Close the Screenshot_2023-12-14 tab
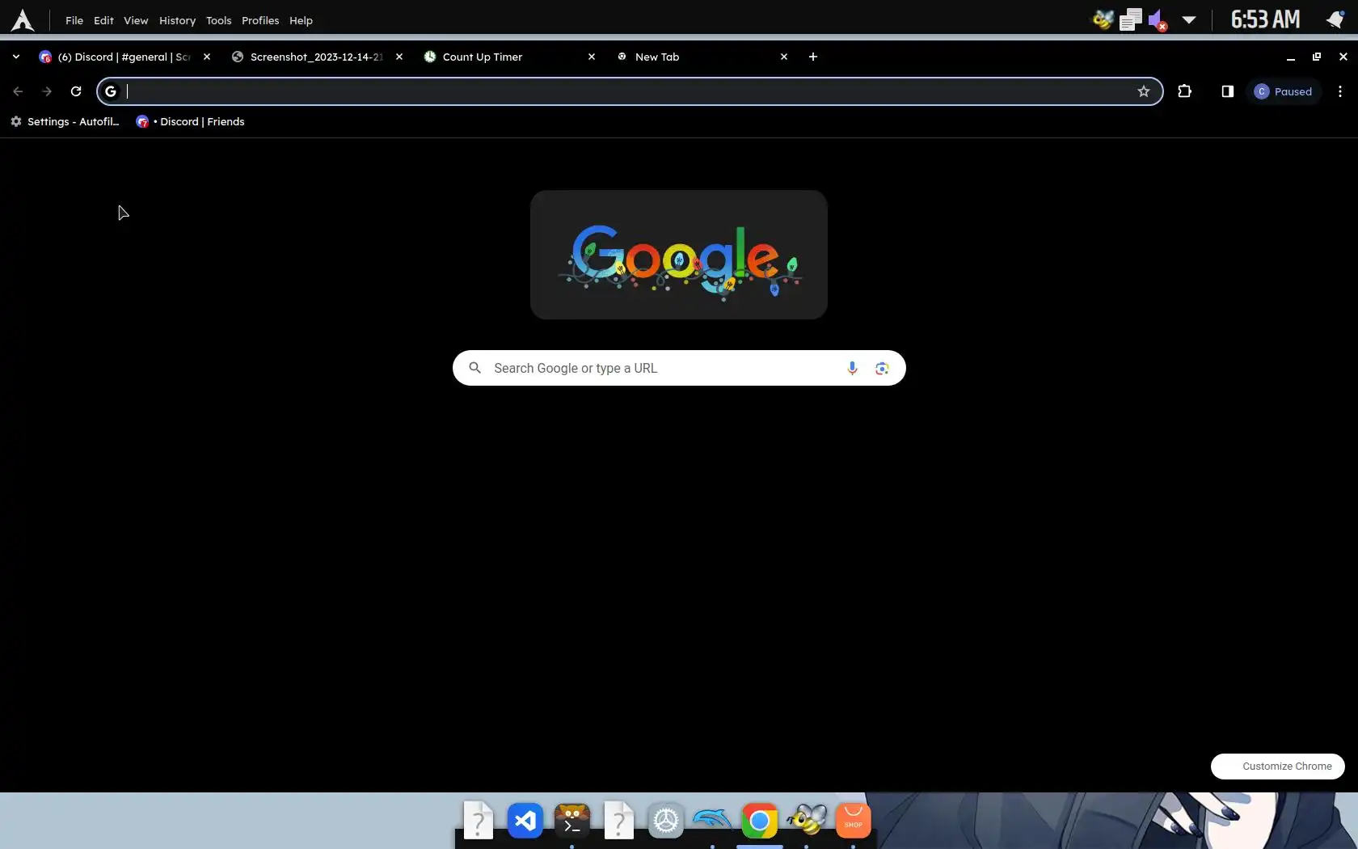Image resolution: width=1358 pixels, height=849 pixels. pos(399,57)
